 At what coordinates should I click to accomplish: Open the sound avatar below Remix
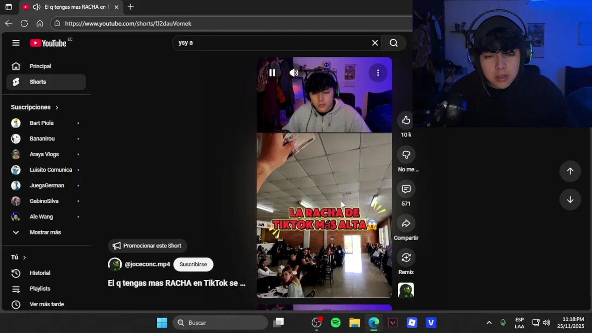(x=406, y=290)
